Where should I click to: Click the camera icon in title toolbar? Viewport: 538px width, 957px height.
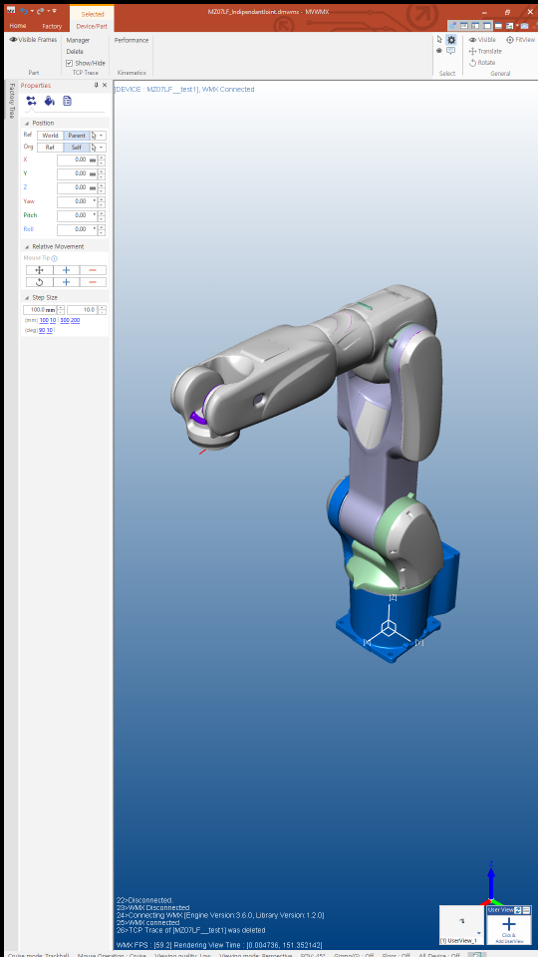click(525, 26)
